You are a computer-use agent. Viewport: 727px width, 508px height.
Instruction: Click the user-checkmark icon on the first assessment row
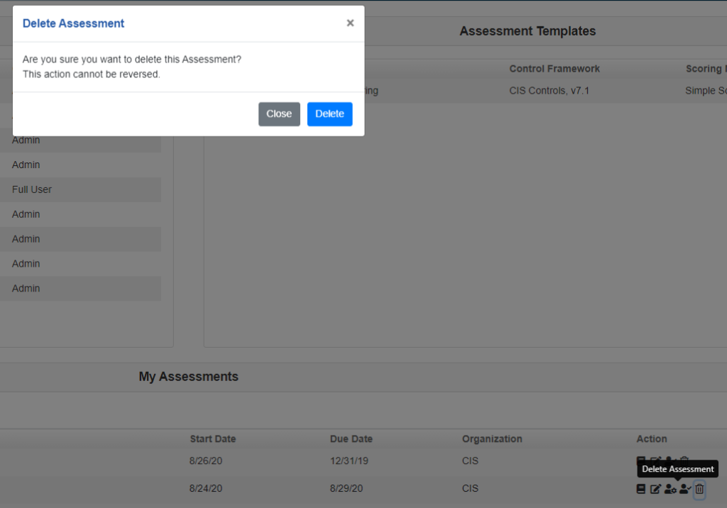(670, 460)
